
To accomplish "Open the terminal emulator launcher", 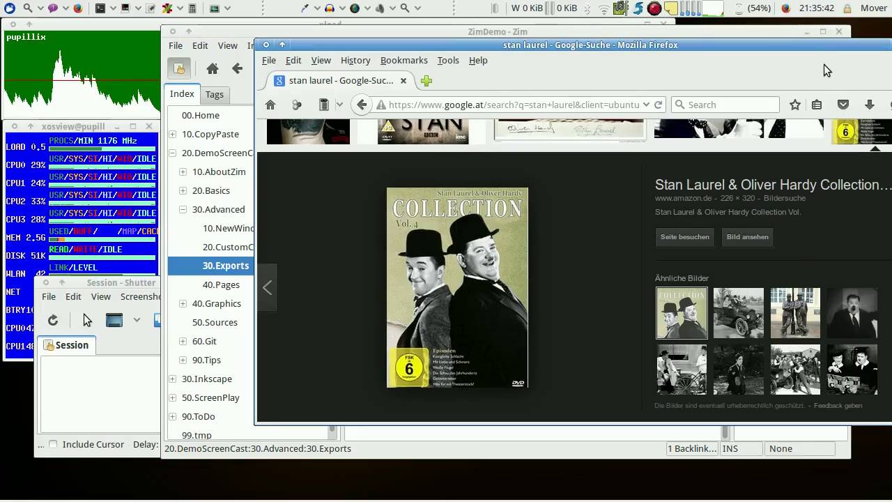I will click(100, 8).
